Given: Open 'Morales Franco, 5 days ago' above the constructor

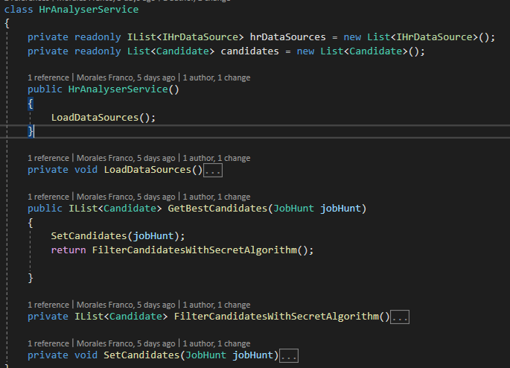Looking at the screenshot, I should tap(126, 77).
